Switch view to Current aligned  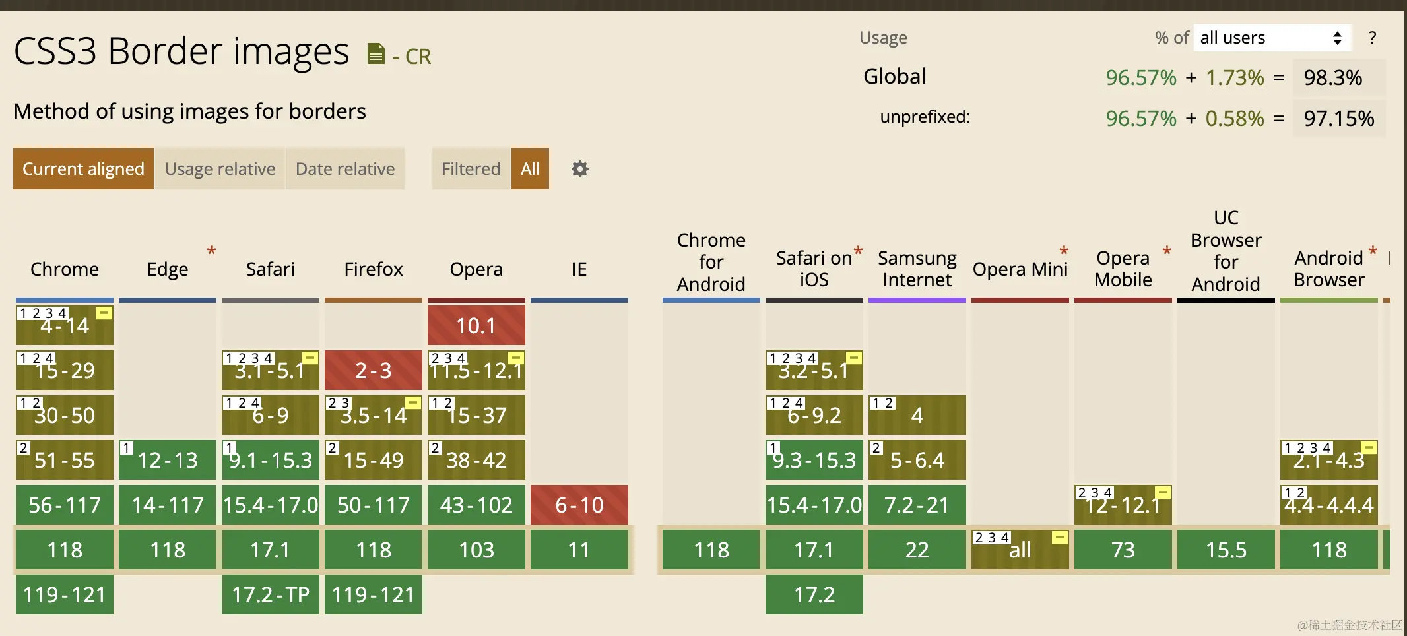83,169
